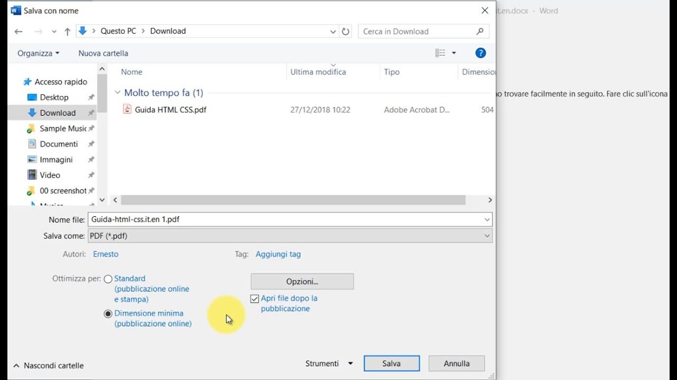
Task: Open the Organizza menu
Action: click(38, 53)
